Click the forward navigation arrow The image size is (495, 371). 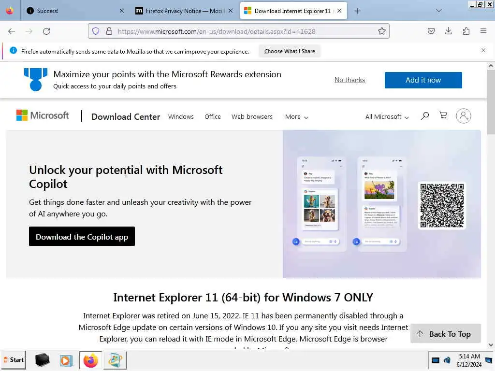(x=29, y=31)
